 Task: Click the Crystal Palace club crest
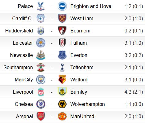(x=41, y=6)
